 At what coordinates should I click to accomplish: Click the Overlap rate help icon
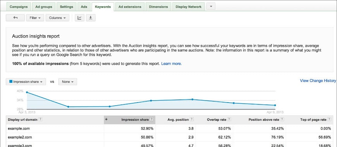pyautogui.click(x=229, y=120)
